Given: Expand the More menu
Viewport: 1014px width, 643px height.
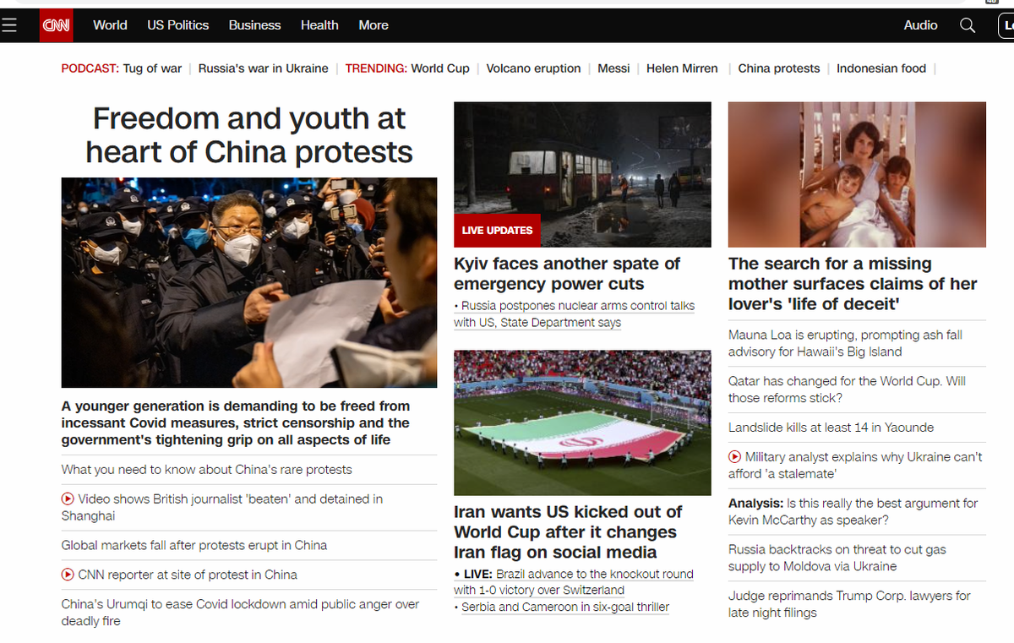Looking at the screenshot, I should pyautogui.click(x=373, y=25).
